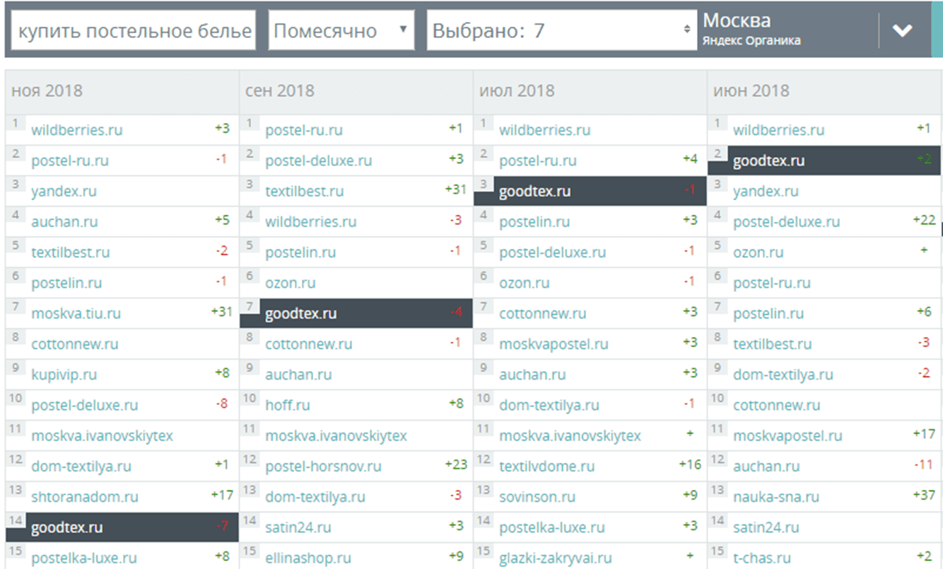
Task: Select the 'сен 2018' column header
Action: pyautogui.click(x=279, y=90)
